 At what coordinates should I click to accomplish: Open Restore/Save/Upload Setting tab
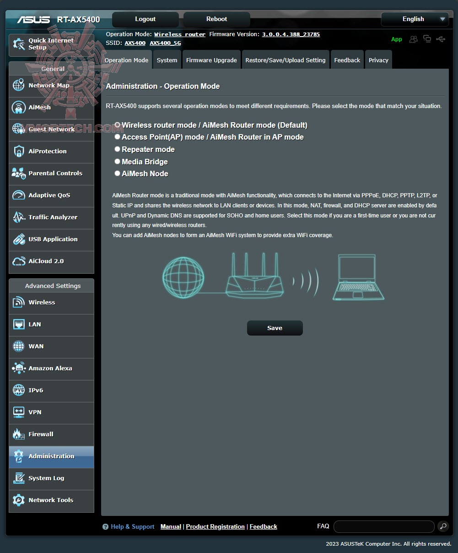(x=286, y=60)
